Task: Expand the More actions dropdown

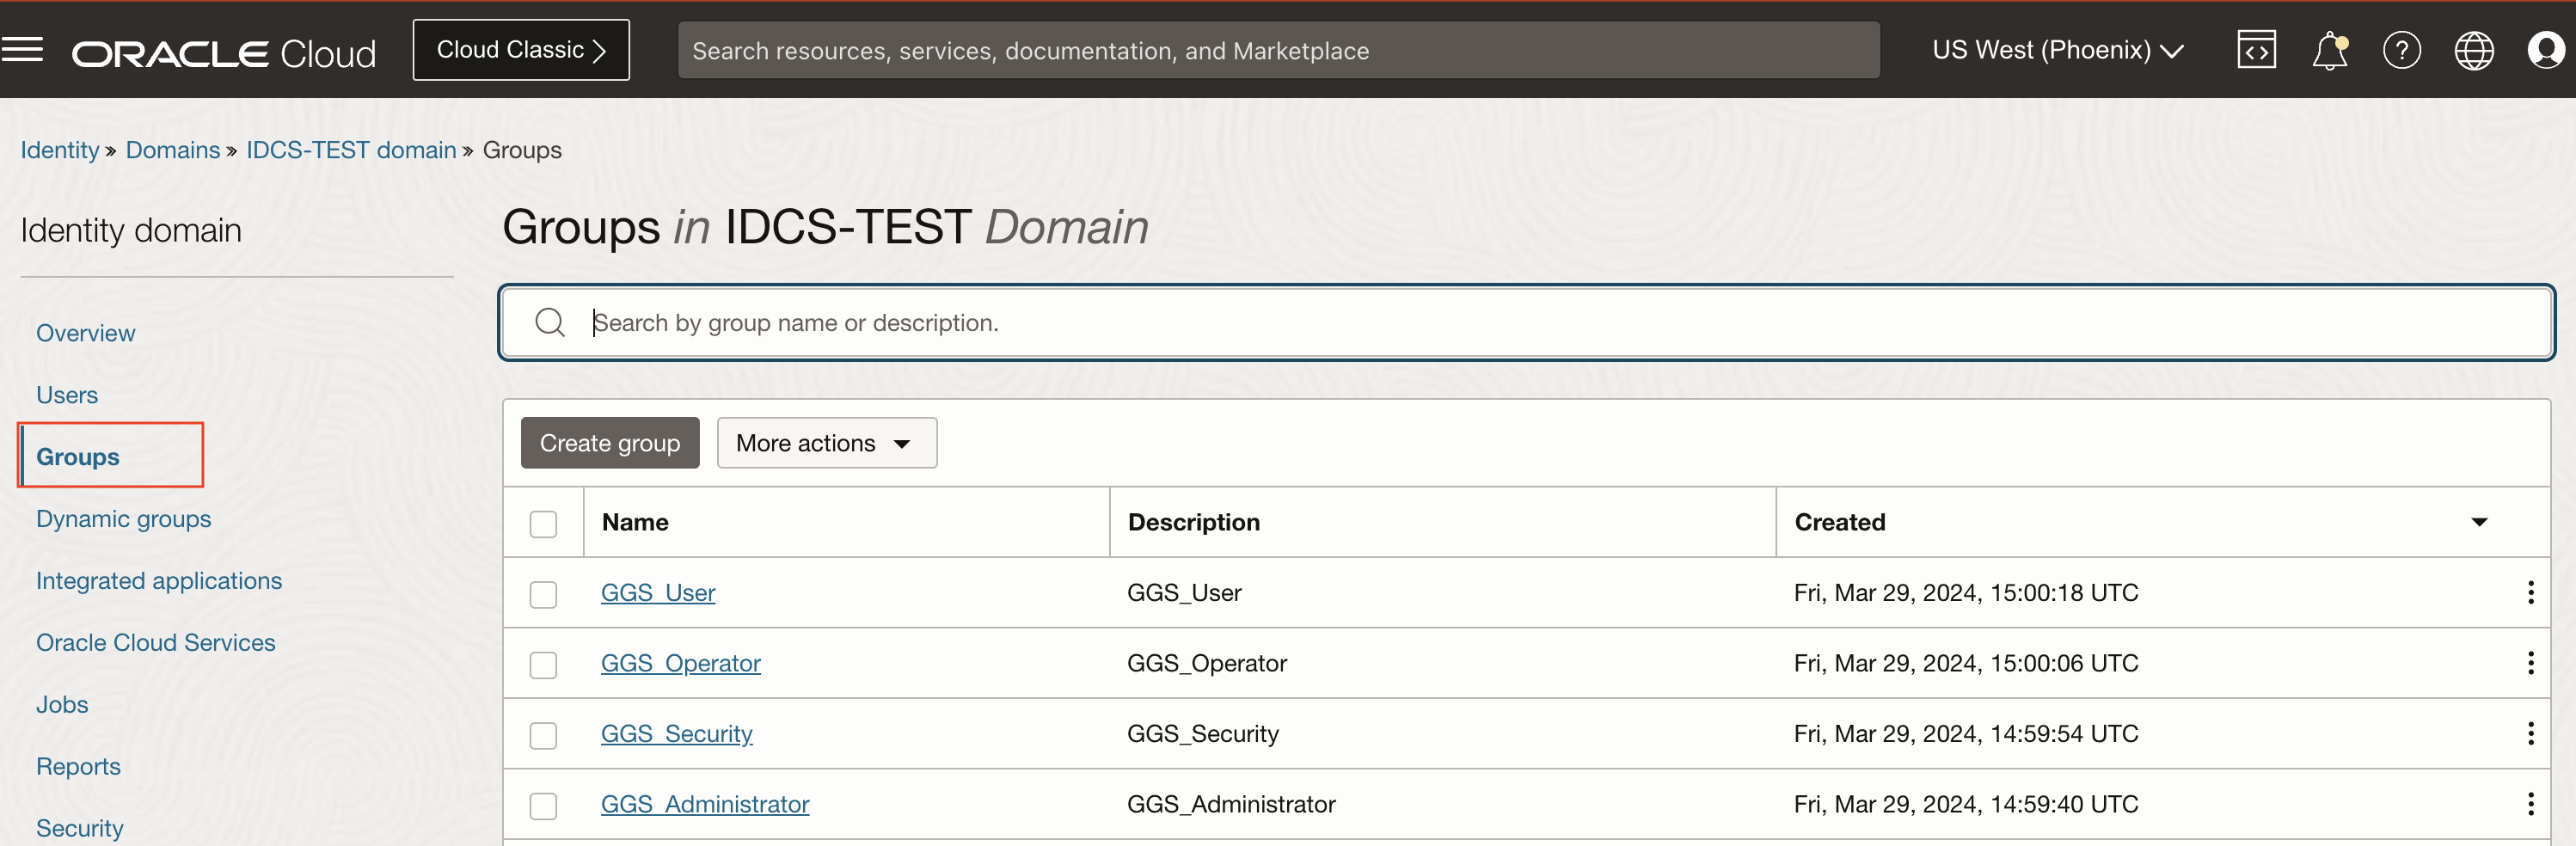Action: [x=826, y=443]
